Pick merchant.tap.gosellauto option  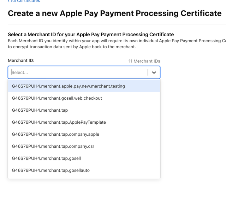84,171
